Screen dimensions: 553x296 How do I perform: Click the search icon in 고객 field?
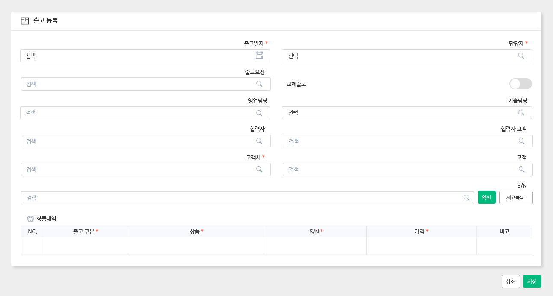click(522, 169)
